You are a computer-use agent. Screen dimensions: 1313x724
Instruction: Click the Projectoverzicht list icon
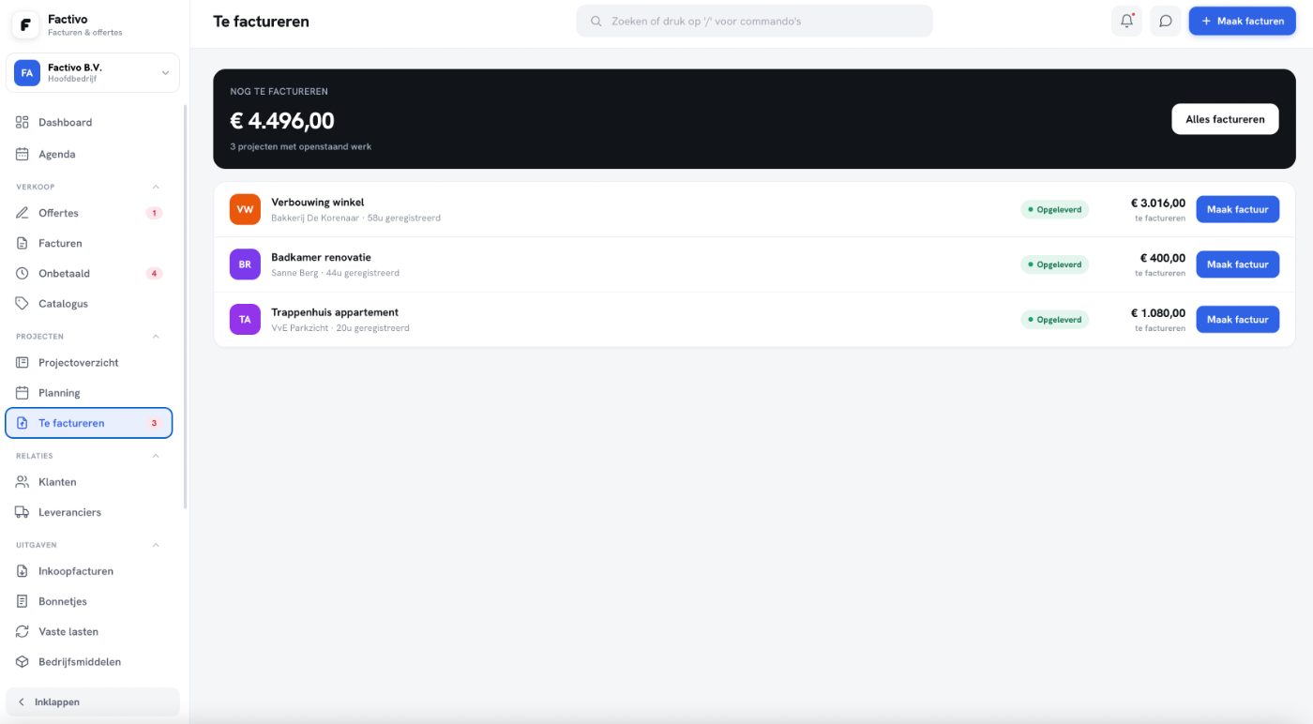click(x=23, y=362)
